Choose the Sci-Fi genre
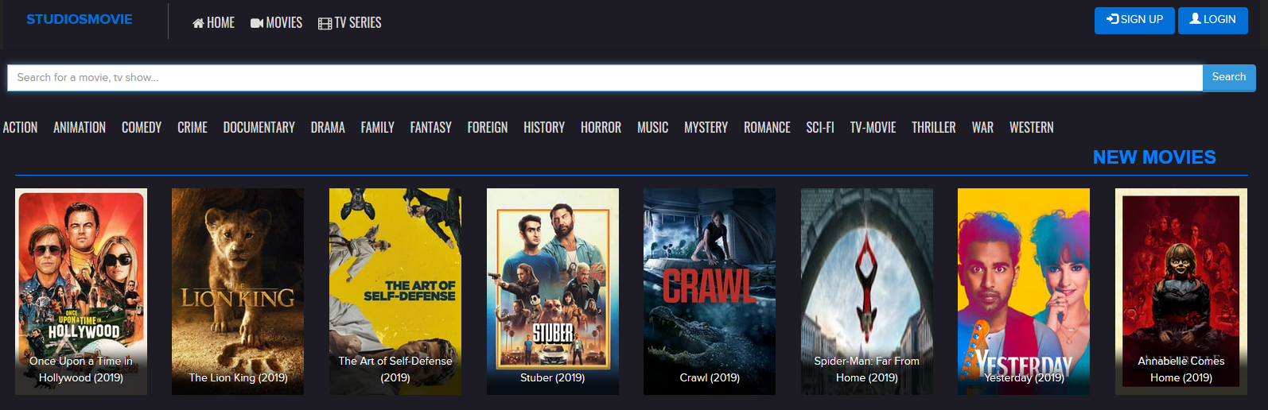The width and height of the screenshot is (1268, 410). point(819,128)
